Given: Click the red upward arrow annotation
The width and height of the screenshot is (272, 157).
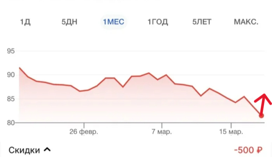Looking at the screenshot, I should [263, 103].
